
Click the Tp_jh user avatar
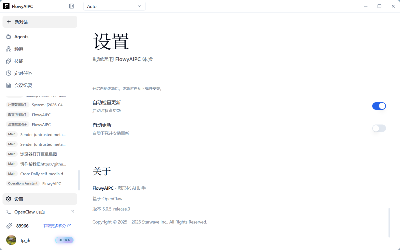(11, 240)
